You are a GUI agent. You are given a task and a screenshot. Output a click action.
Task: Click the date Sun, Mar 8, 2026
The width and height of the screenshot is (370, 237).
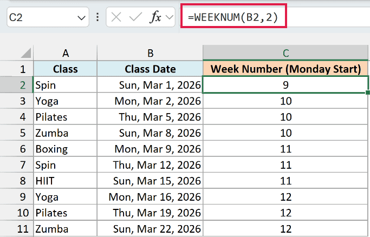click(150, 133)
